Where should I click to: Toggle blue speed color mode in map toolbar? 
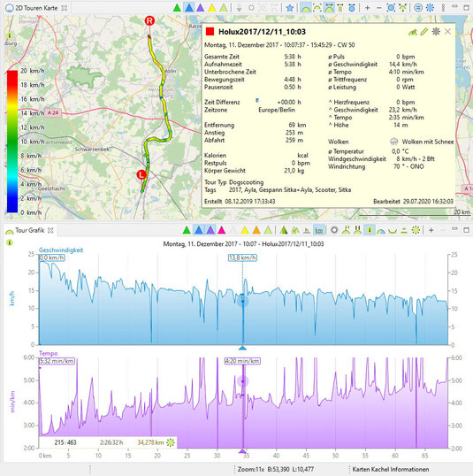point(188,8)
